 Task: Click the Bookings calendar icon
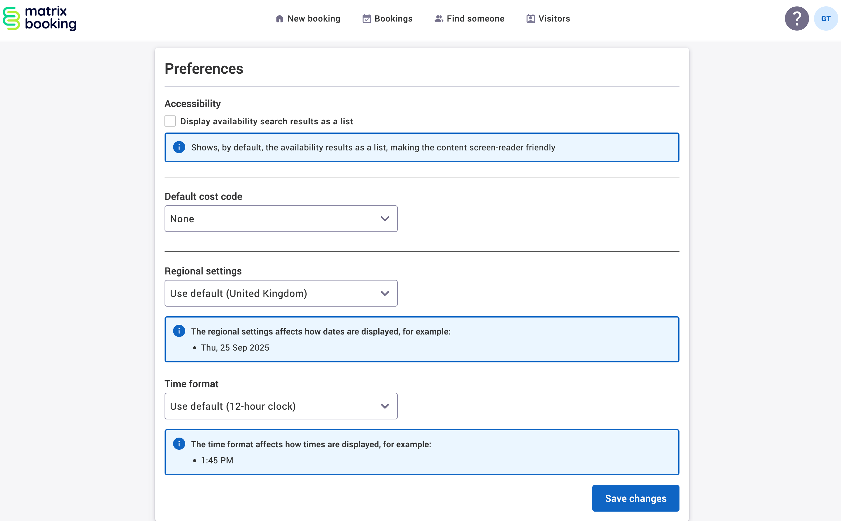pyautogui.click(x=366, y=18)
